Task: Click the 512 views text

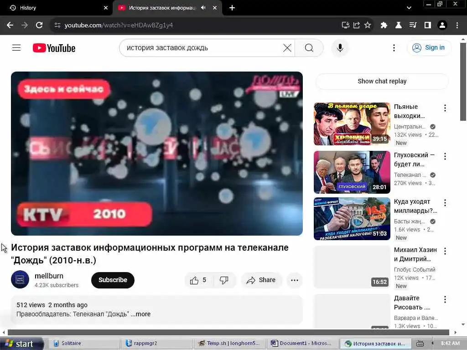Action: click(31, 305)
